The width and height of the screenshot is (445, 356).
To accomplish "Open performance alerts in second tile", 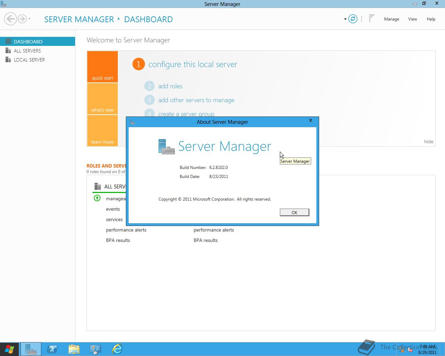I will [x=214, y=230].
